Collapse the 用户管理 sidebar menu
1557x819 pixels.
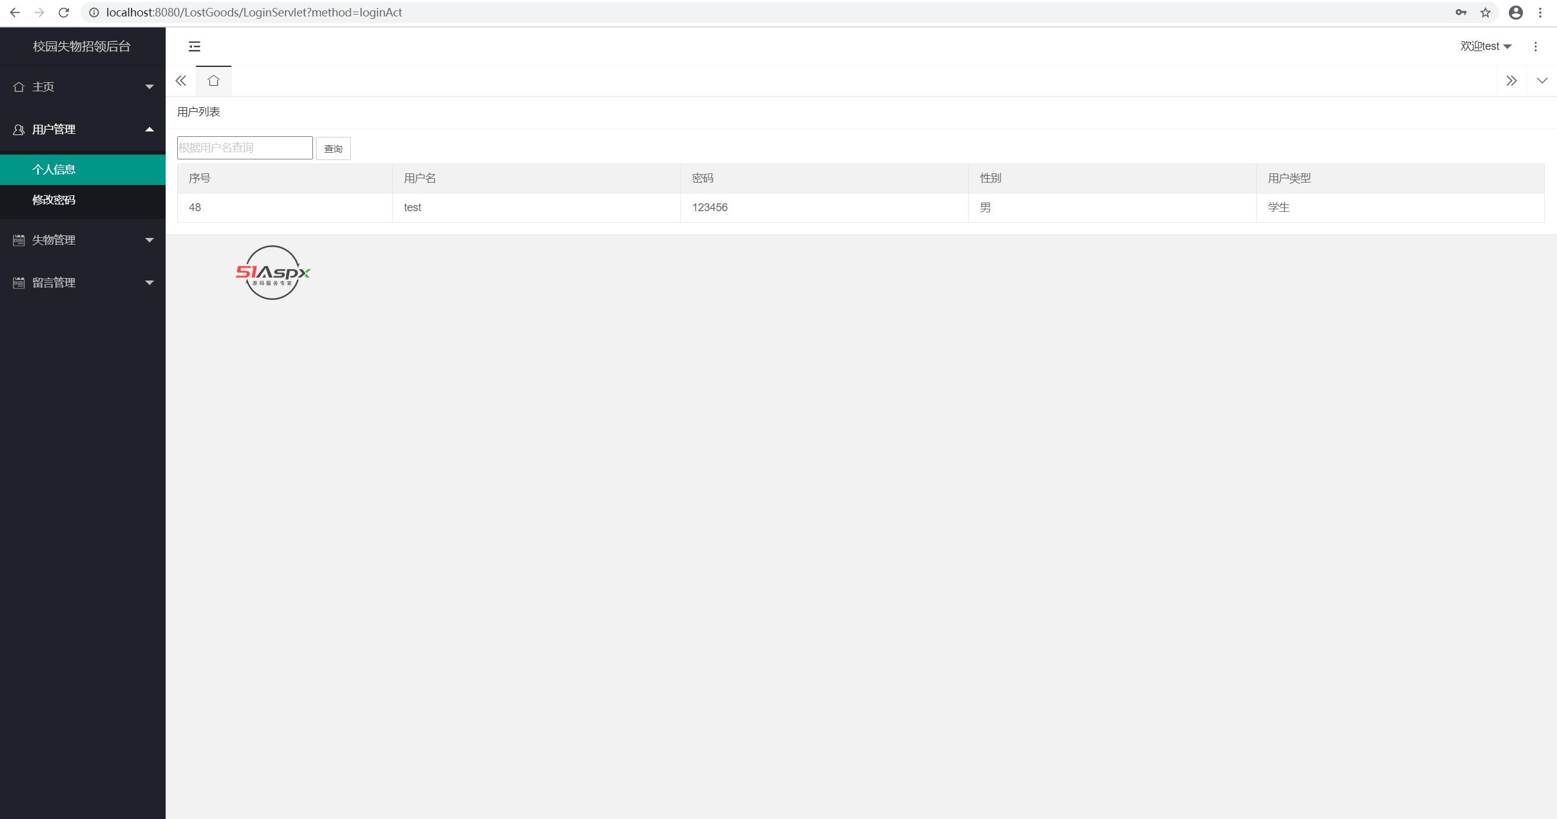[83, 130]
